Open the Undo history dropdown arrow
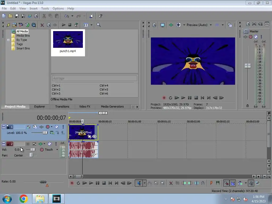 pos(72,16)
